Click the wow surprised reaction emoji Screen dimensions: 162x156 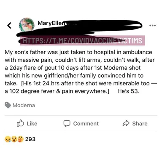pyautogui.click(x=14, y=139)
